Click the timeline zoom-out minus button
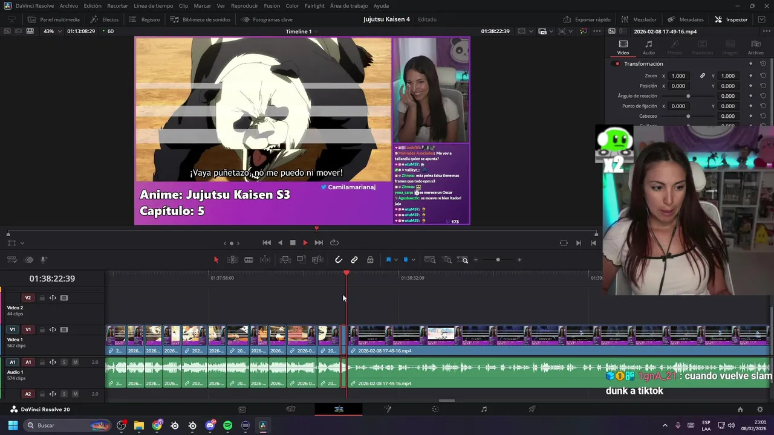Screen dimensions: 774x435 (476, 260)
